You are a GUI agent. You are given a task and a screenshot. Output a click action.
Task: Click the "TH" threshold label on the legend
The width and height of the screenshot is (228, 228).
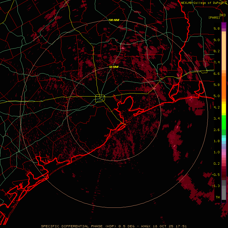(218, 197)
